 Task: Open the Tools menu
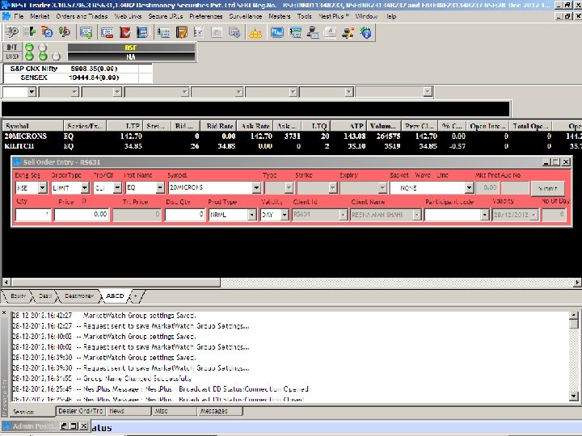(x=305, y=16)
